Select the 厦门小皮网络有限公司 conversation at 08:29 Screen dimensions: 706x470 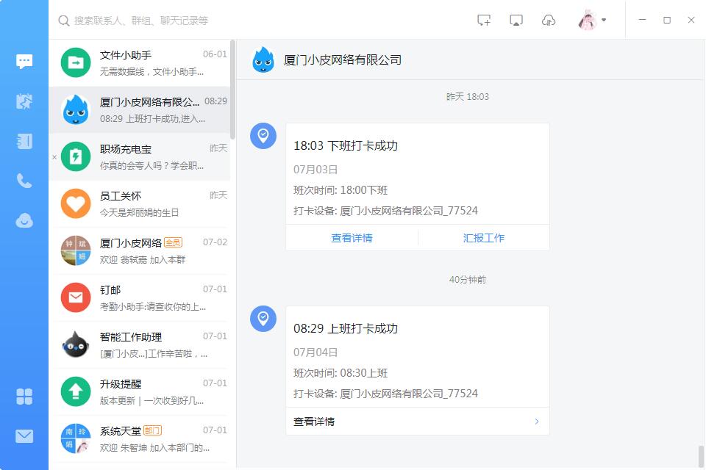coord(140,110)
